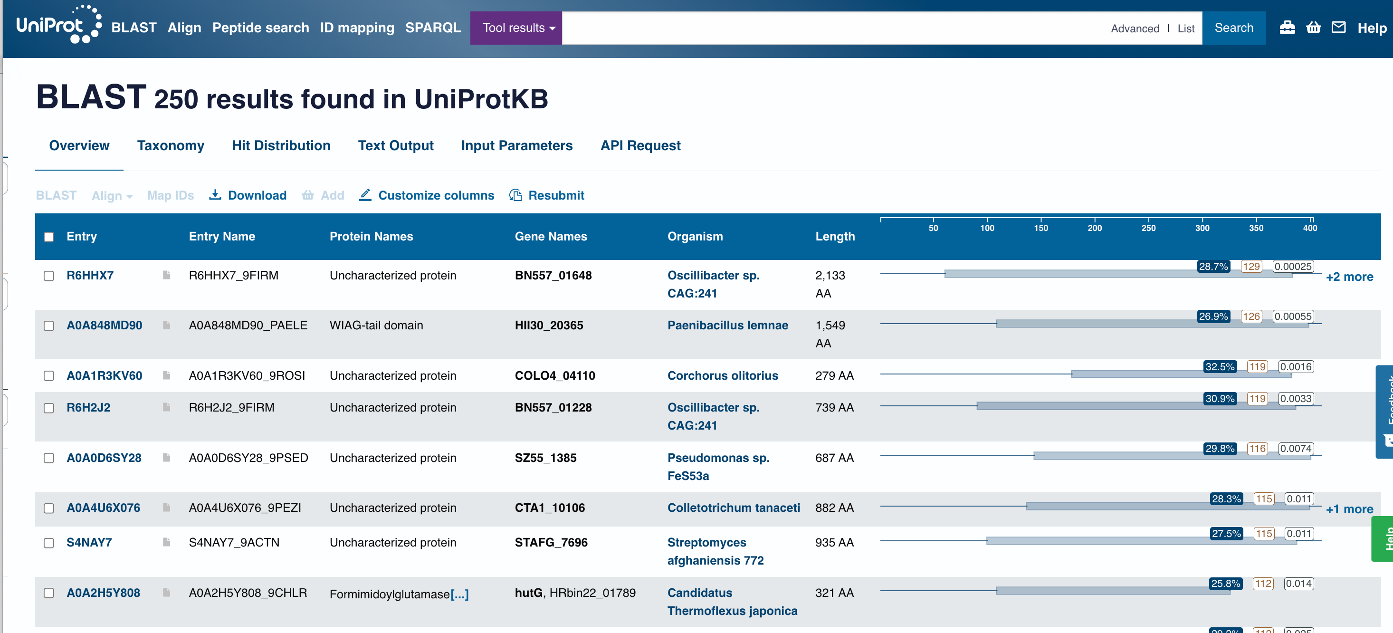Check the A0A1R3KV60 row checkbox

[48, 376]
